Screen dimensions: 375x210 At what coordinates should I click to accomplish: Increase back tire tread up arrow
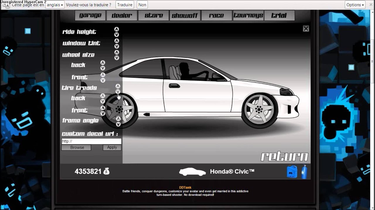pos(103,96)
